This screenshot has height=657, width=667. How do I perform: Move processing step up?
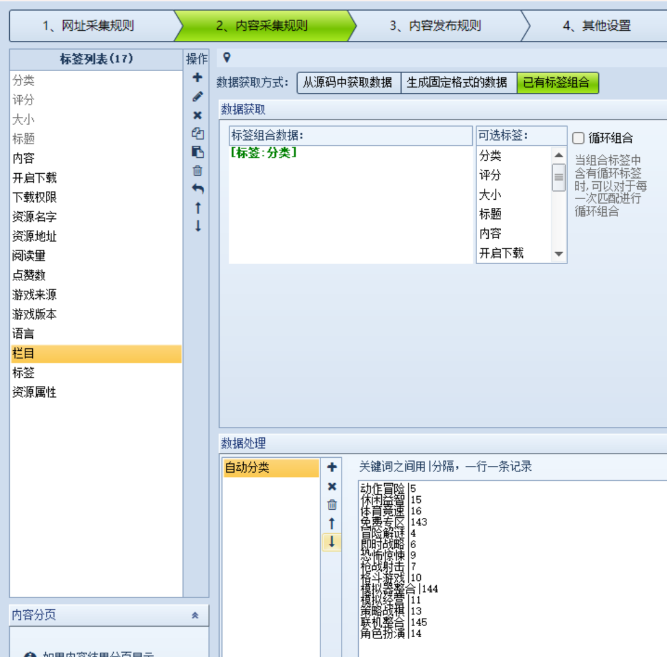pos(332,523)
